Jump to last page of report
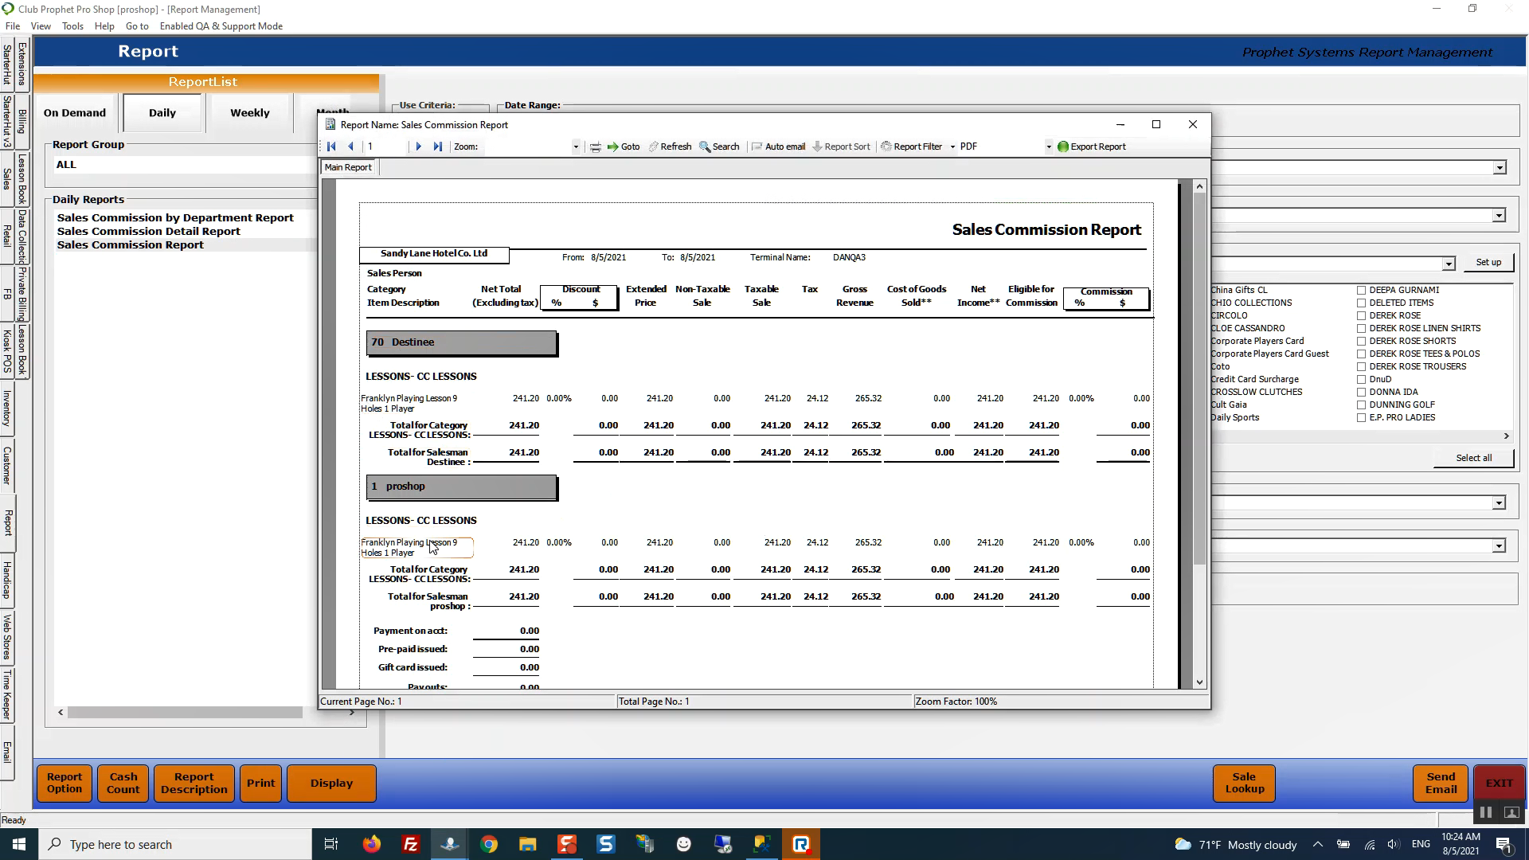 tap(437, 147)
